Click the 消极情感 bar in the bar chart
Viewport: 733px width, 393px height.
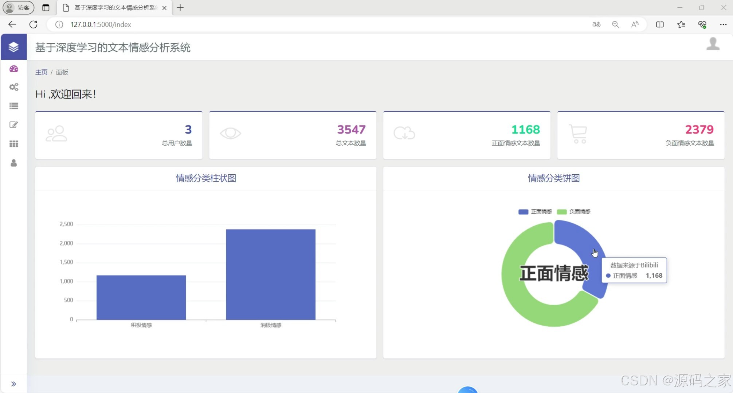(270, 275)
